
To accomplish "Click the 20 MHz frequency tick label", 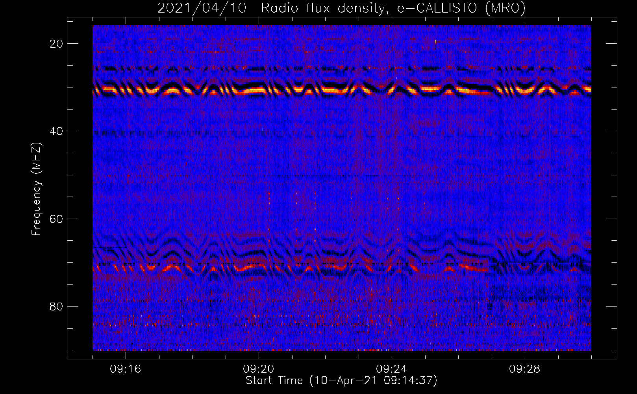I will click(x=56, y=44).
